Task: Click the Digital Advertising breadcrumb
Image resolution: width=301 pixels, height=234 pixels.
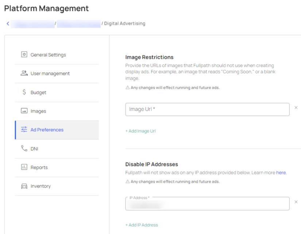Action: [125, 23]
